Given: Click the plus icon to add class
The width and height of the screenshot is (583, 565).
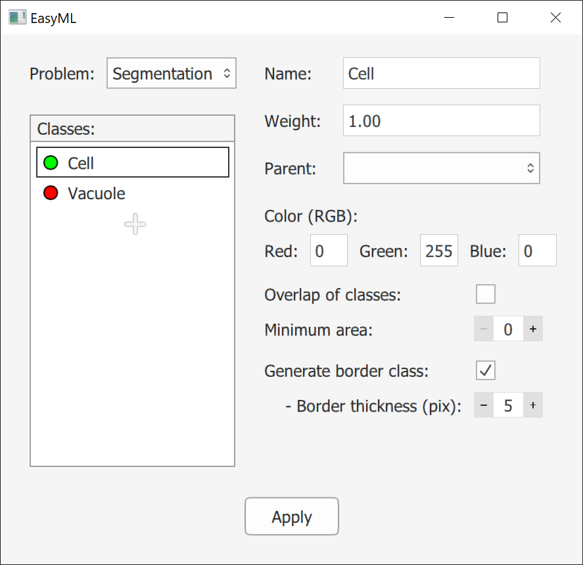Looking at the screenshot, I should tap(135, 224).
